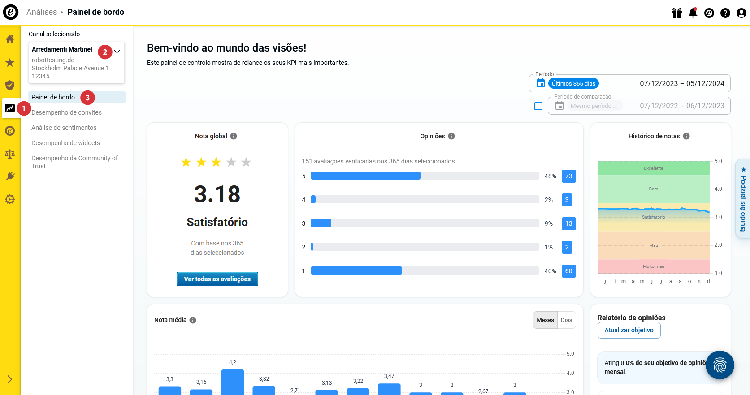Open the eTrusted logo home
The height and width of the screenshot is (395, 750).
11,12
